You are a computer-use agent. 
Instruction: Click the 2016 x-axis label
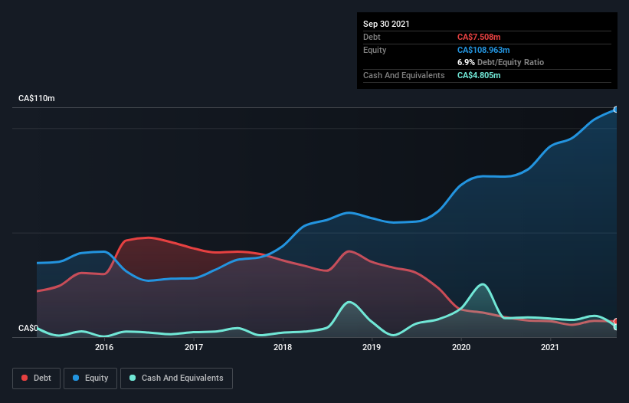pyautogui.click(x=104, y=347)
